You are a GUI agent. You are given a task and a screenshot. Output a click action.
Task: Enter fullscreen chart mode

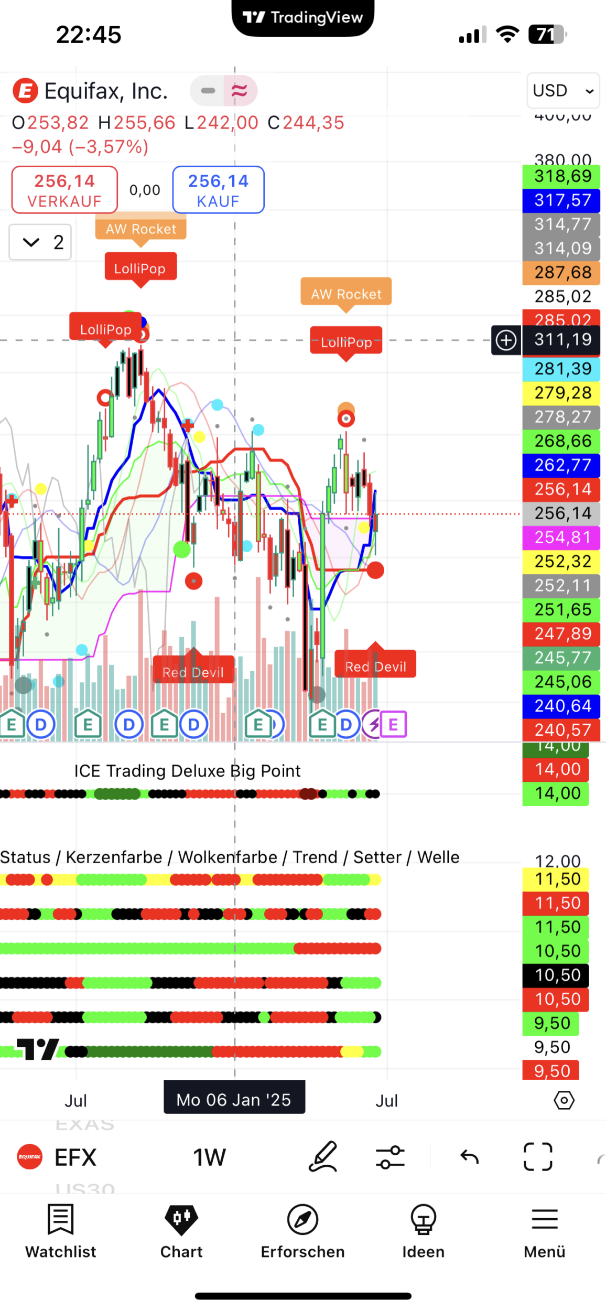538,1157
